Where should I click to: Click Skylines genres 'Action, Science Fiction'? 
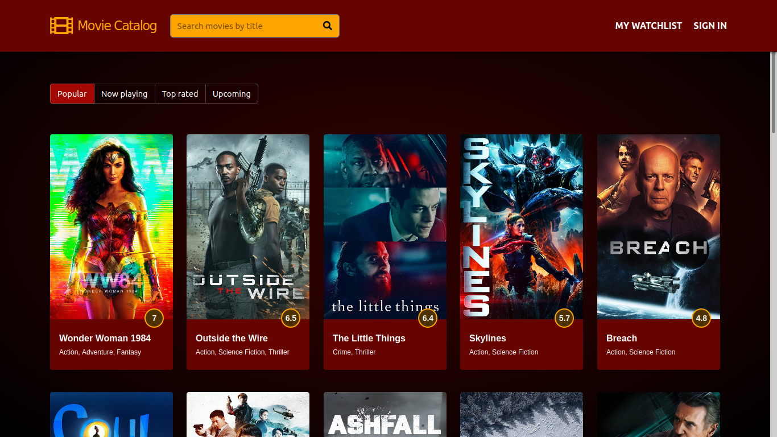(503, 352)
